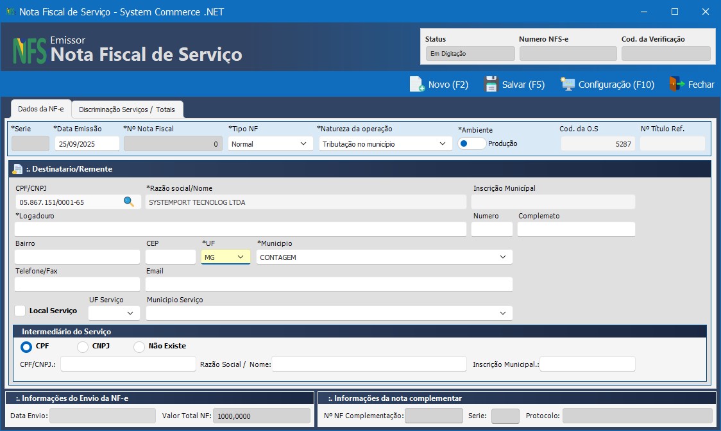Click the Novo (F2) icon
721x431 pixels.
coord(416,84)
